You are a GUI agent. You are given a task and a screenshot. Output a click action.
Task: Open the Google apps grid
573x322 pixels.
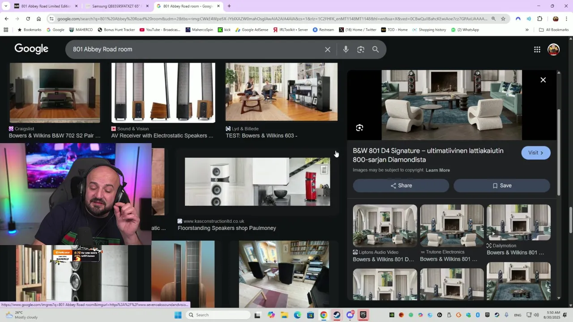[x=537, y=50]
